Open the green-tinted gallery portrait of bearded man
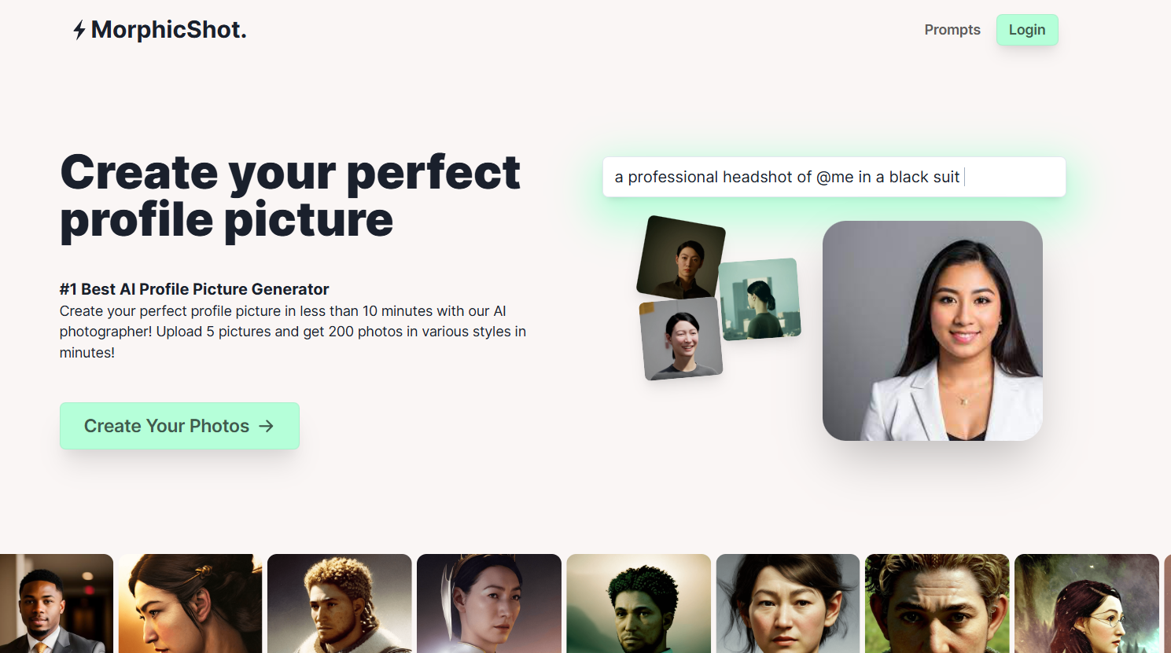The width and height of the screenshot is (1171, 653). pos(639,603)
